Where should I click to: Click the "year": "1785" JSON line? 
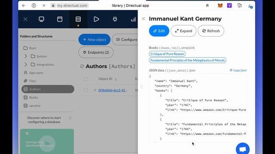point(179,129)
